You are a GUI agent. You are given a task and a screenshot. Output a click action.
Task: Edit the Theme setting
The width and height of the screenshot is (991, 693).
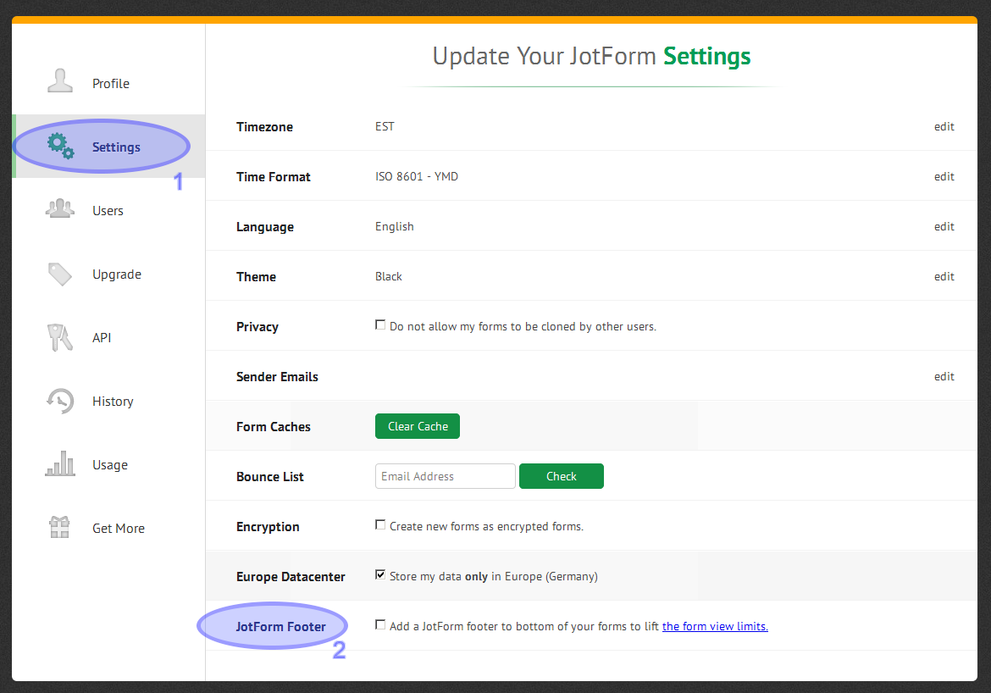point(944,276)
